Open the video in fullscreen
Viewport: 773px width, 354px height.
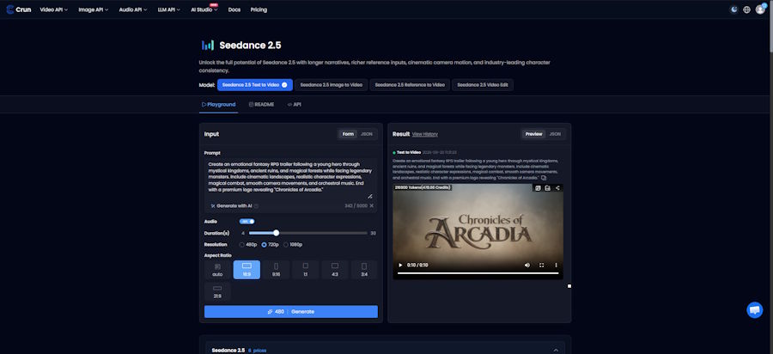(x=541, y=265)
